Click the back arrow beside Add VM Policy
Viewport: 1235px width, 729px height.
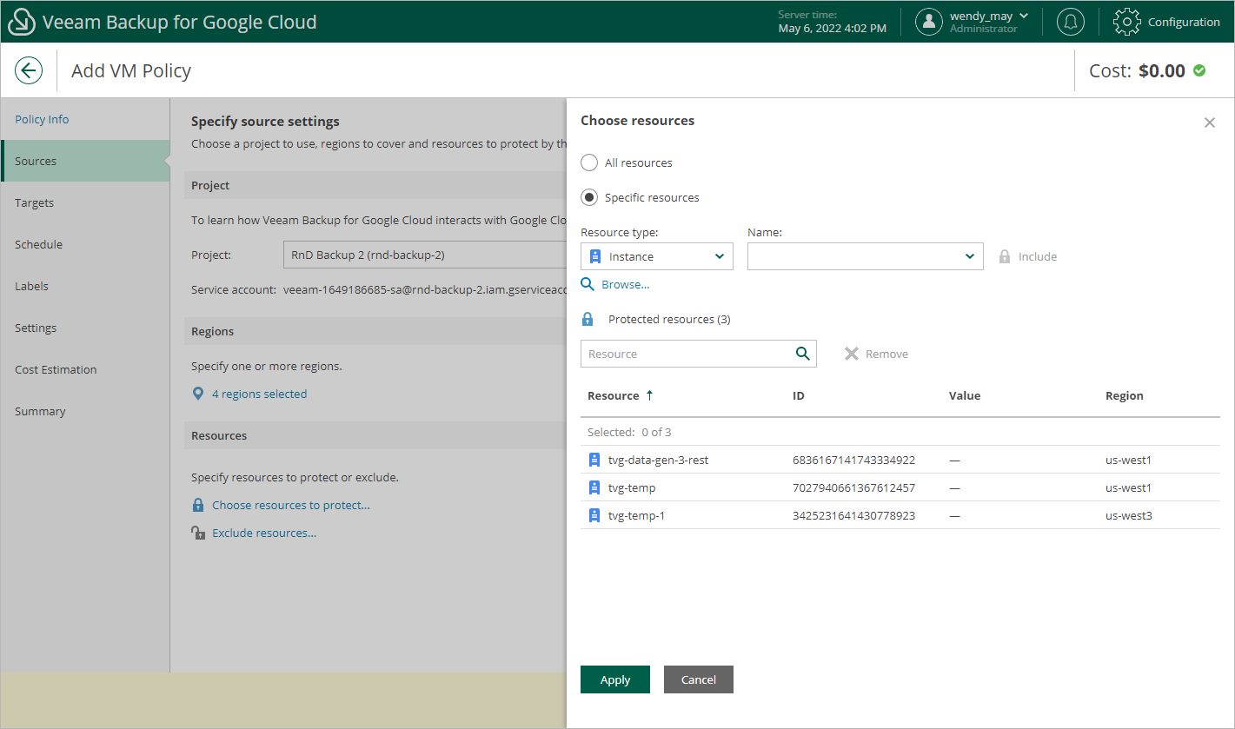[x=29, y=70]
